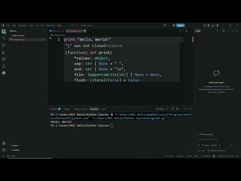Open the Local session target dropdown

coord(201,150)
